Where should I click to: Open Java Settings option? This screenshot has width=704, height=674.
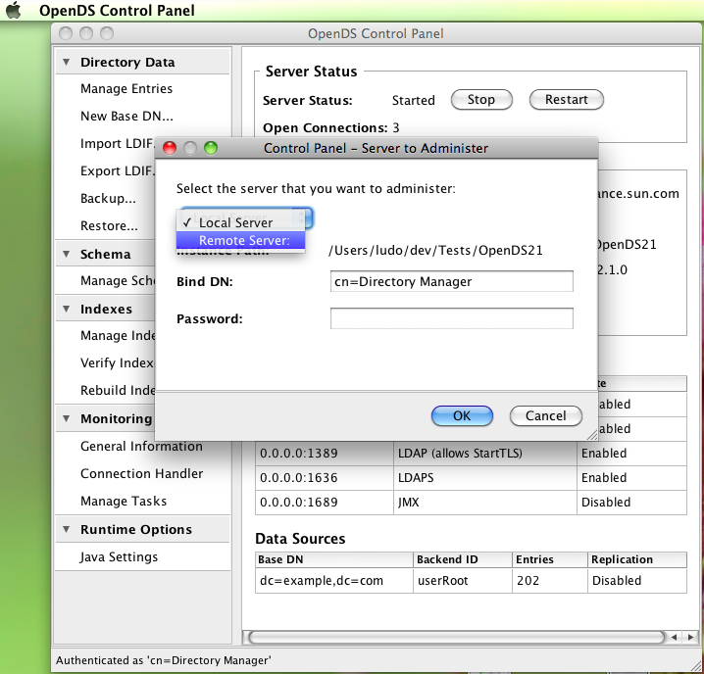(x=119, y=557)
